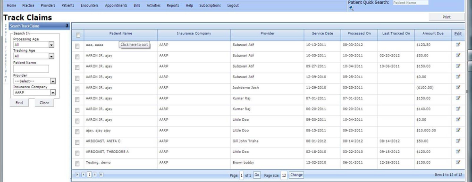Click the Go button in pager
The image size is (472, 182).
click(257, 175)
